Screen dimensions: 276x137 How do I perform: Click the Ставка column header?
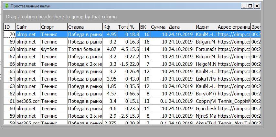click(x=85, y=27)
